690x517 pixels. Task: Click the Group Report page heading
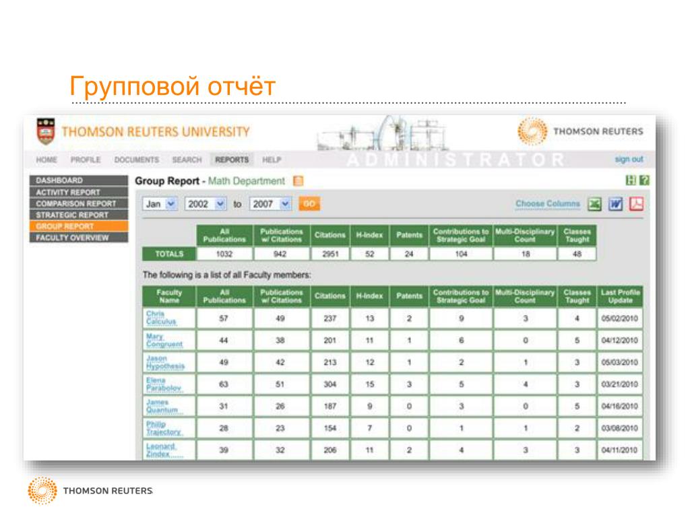[x=167, y=180]
